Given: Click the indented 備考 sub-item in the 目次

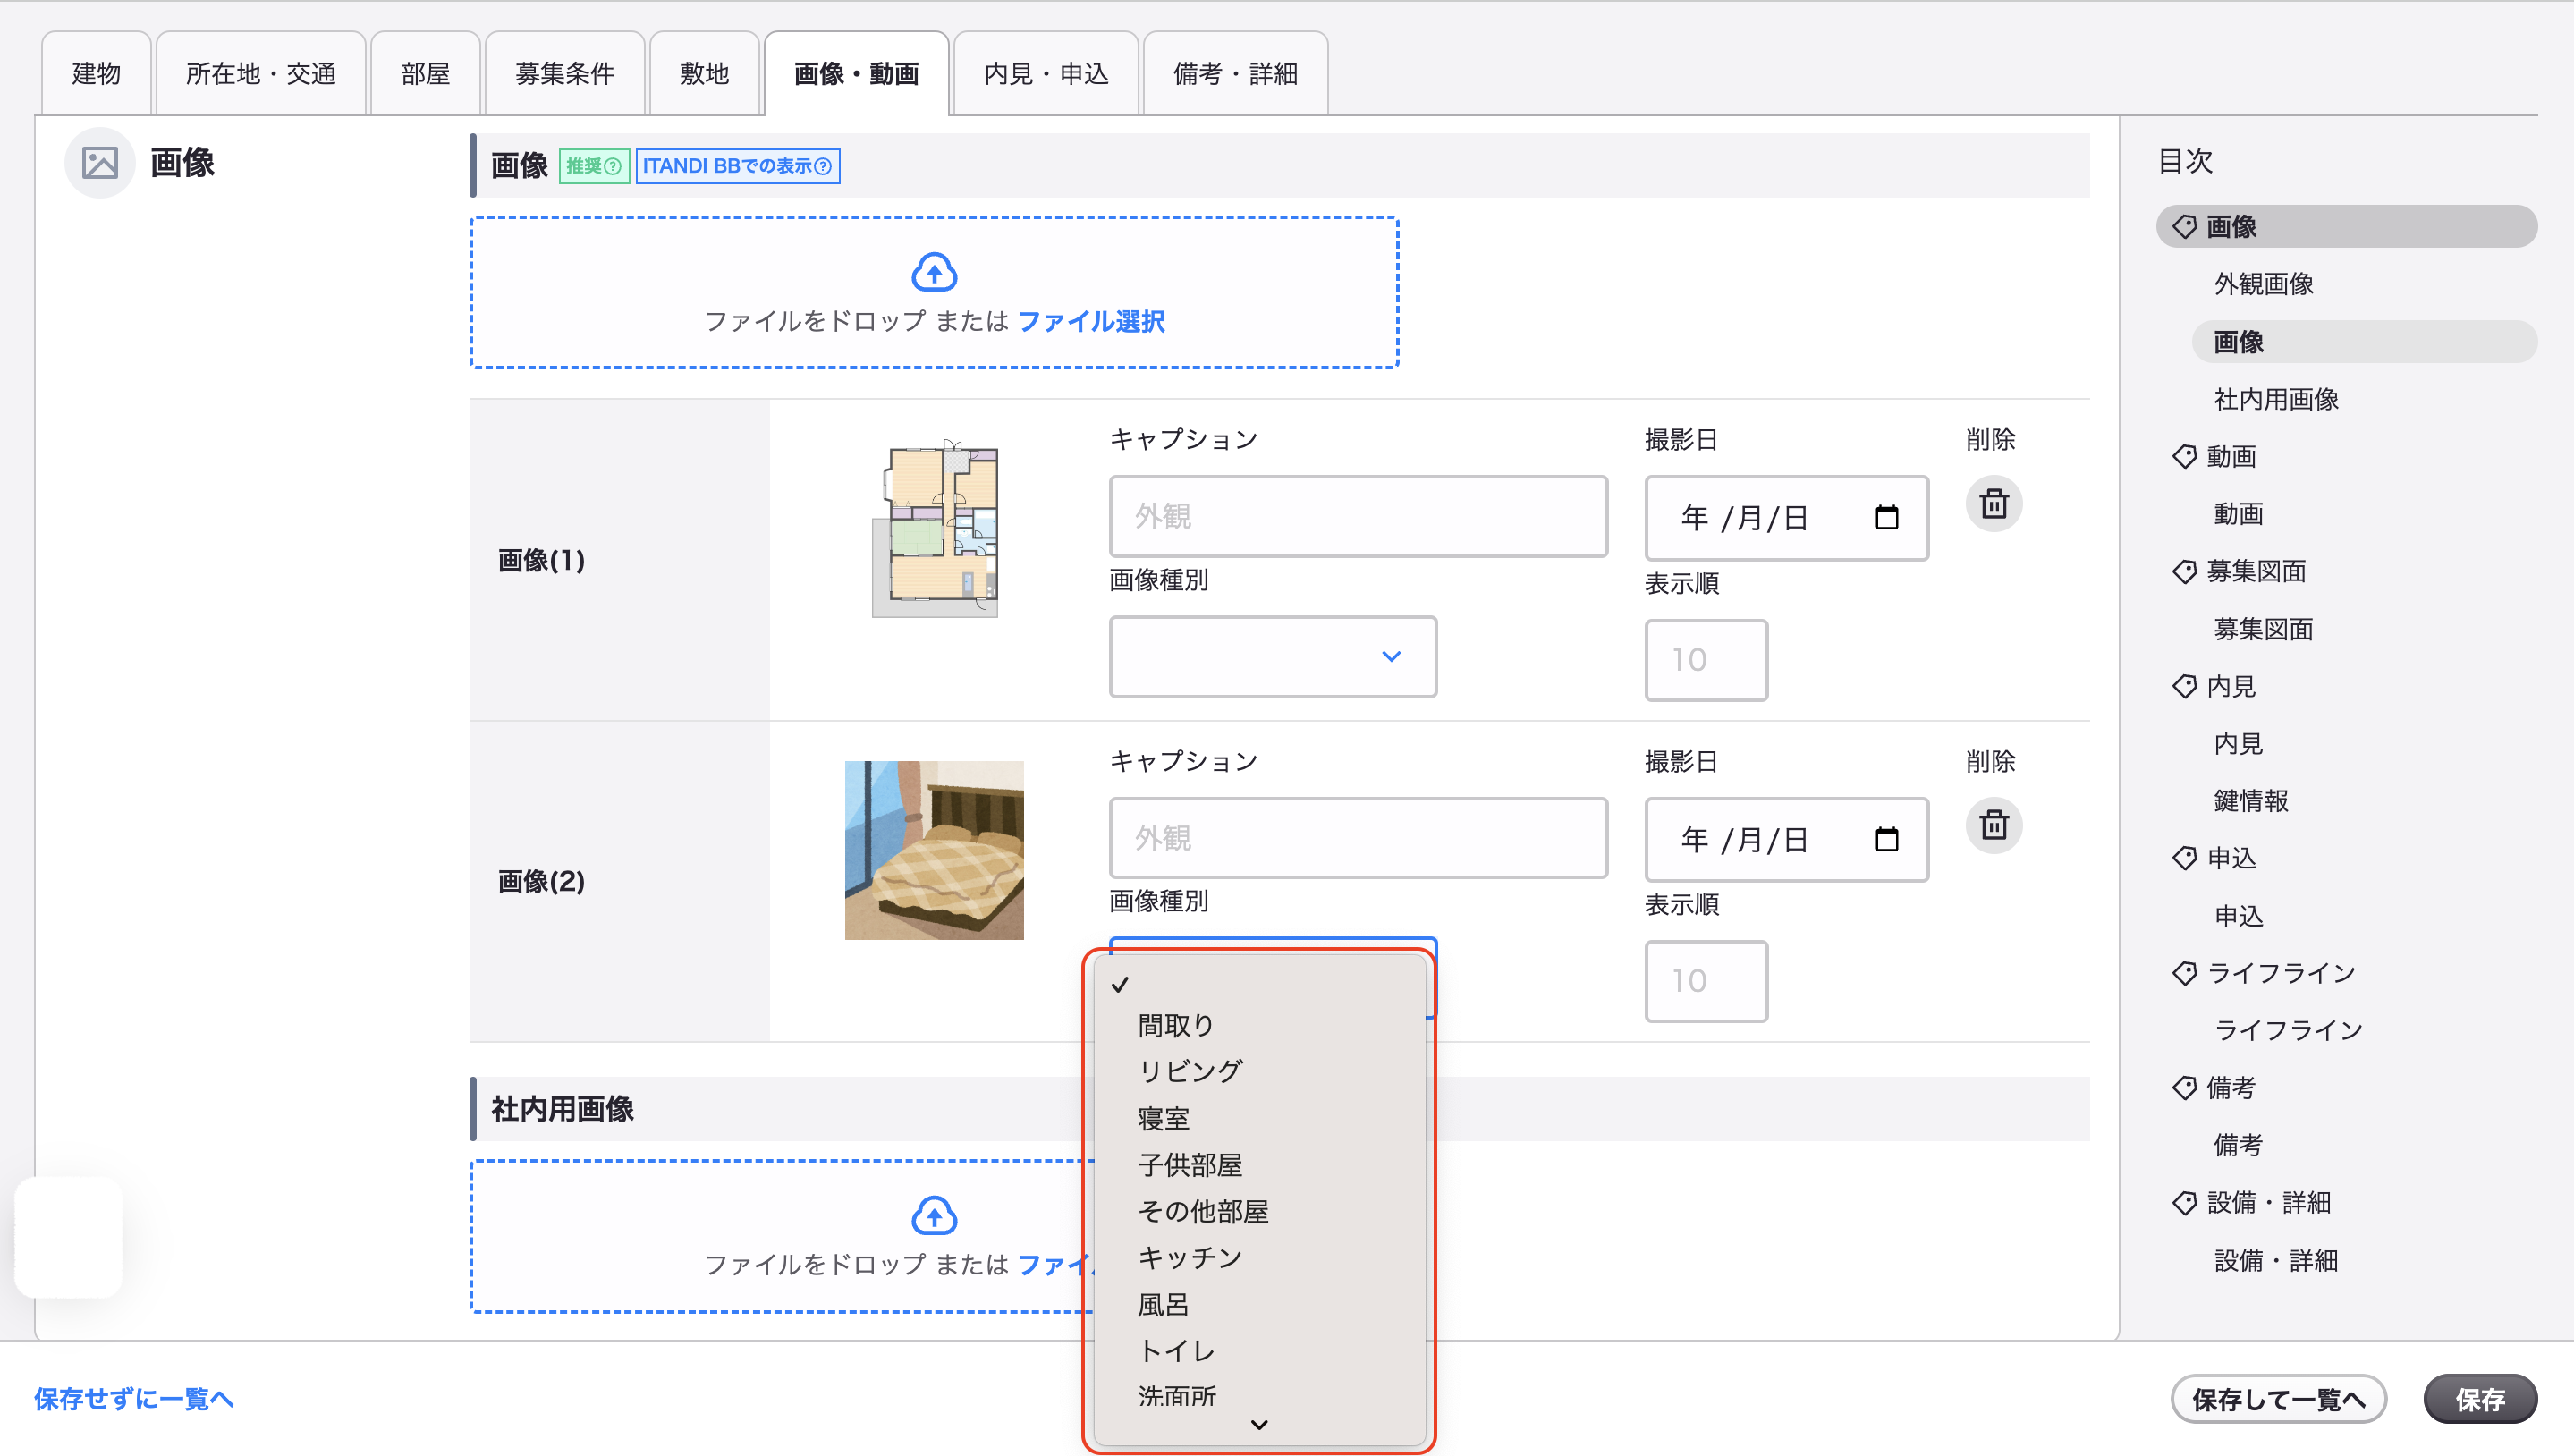Looking at the screenshot, I should pos(2238,1145).
